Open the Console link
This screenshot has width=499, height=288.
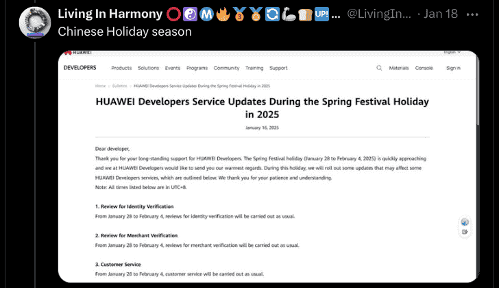424,68
